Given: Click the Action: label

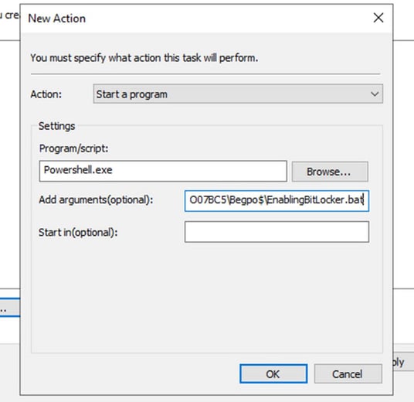Looking at the screenshot, I should 46,94.
